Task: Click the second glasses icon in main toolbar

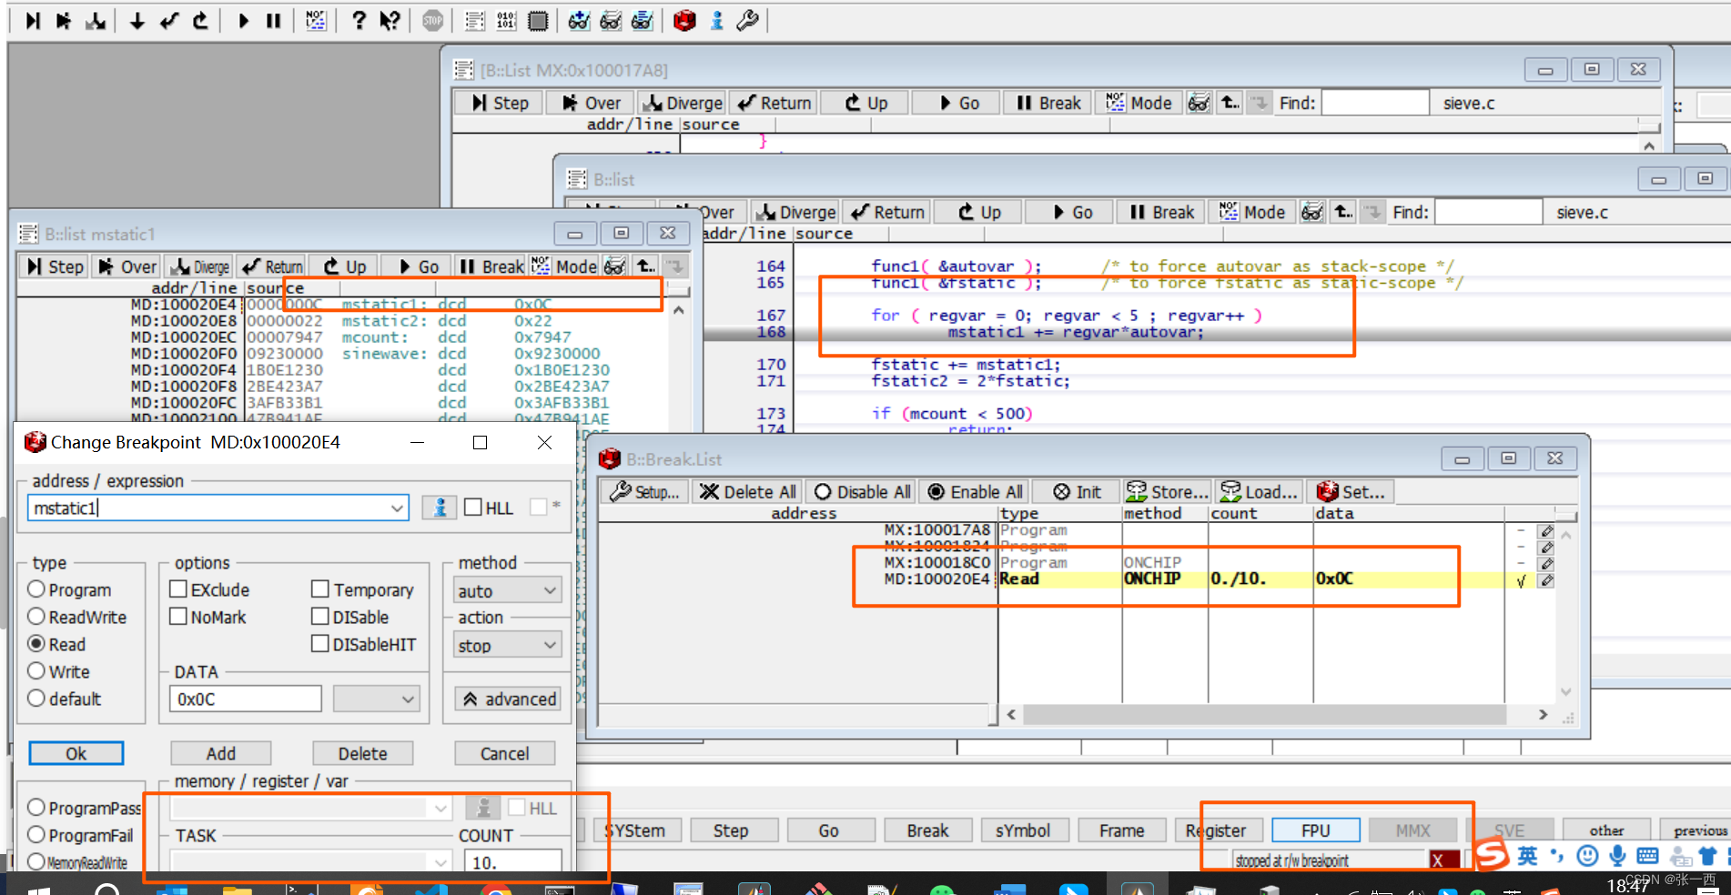Action: click(x=611, y=20)
